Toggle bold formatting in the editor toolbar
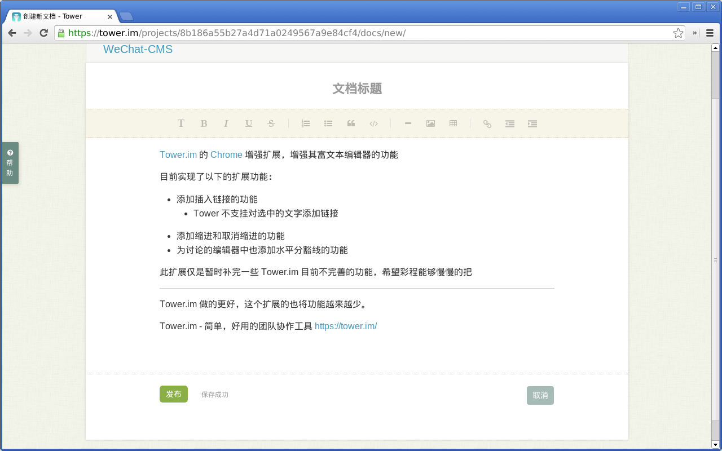 point(204,123)
